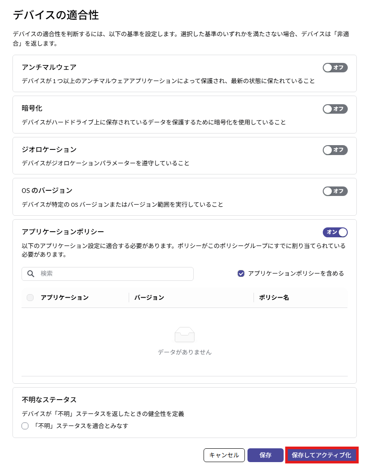Click the デバイスの適合性 page title
Screen dimensions: 371x472
point(56,15)
